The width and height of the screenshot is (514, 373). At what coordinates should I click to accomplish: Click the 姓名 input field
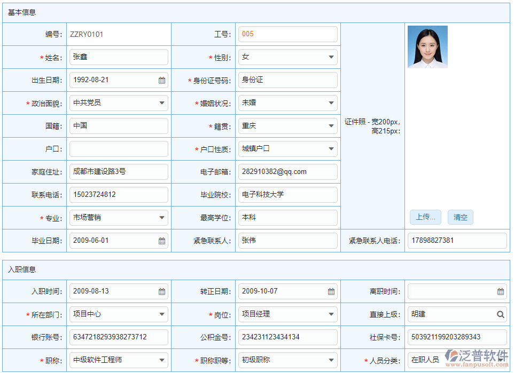coord(119,57)
